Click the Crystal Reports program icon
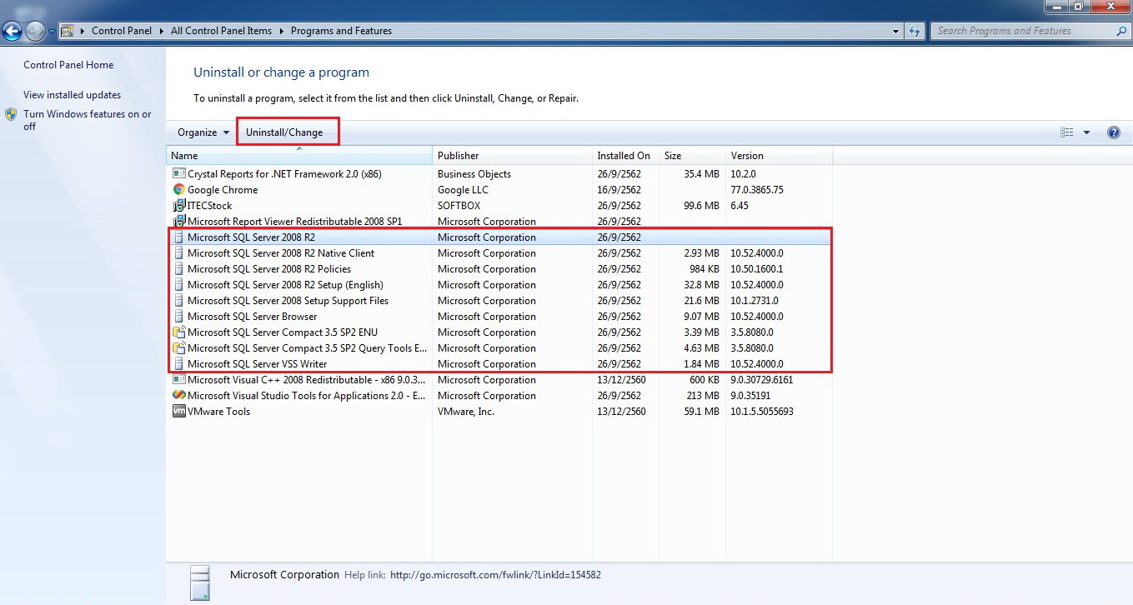The height and width of the screenshot is (605, 1133). (178, 174)
